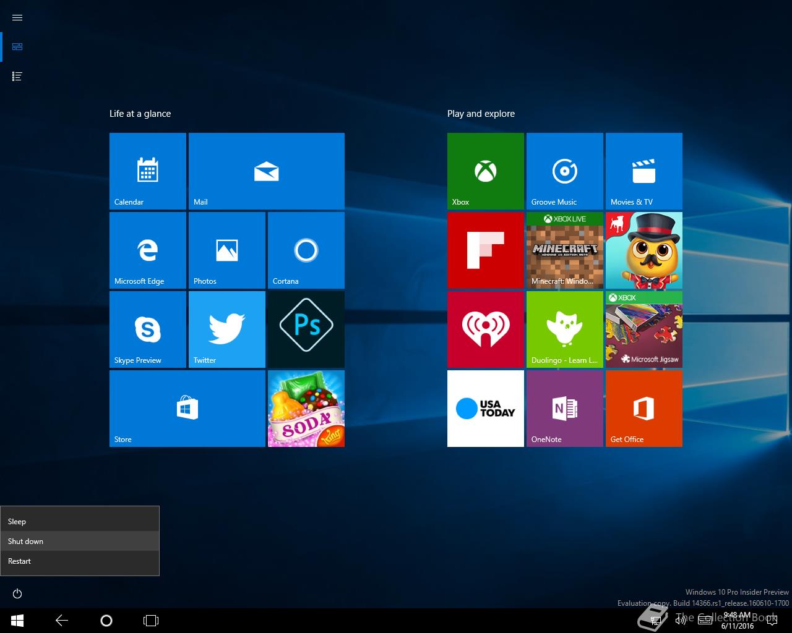Open Cortana circle on taskbar
This screenshot has width=792, height=633.
click(106, 621)
